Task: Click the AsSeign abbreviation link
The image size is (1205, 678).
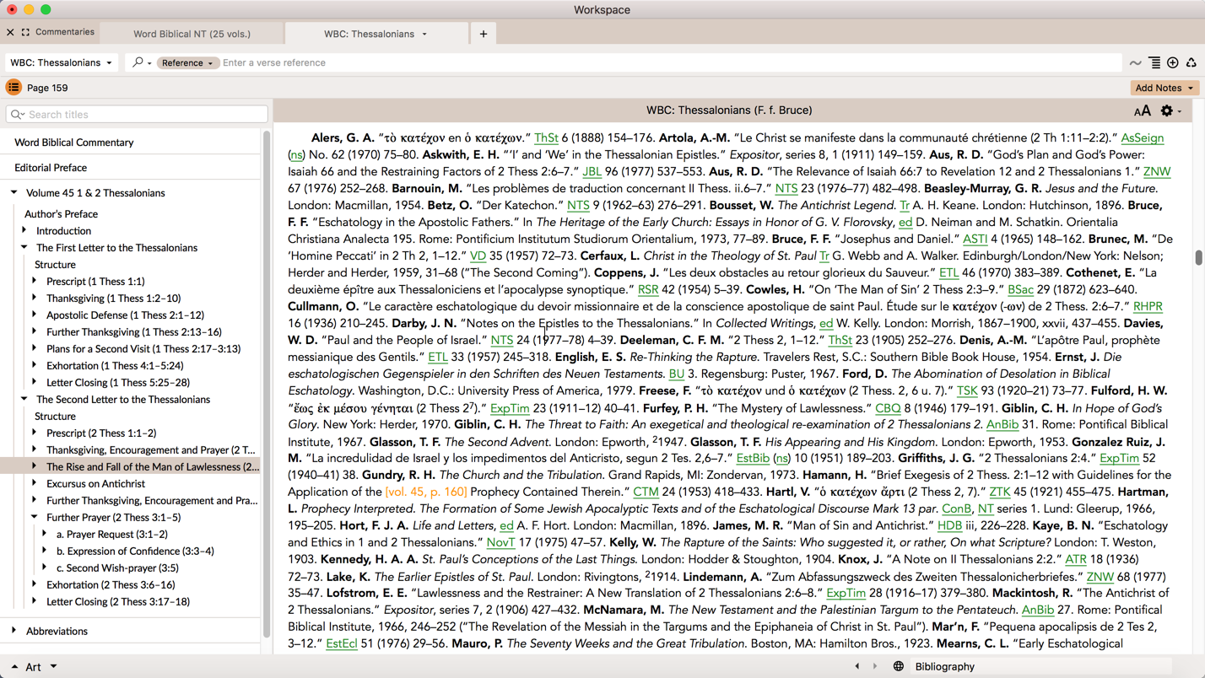Action: click(1143, 137)
